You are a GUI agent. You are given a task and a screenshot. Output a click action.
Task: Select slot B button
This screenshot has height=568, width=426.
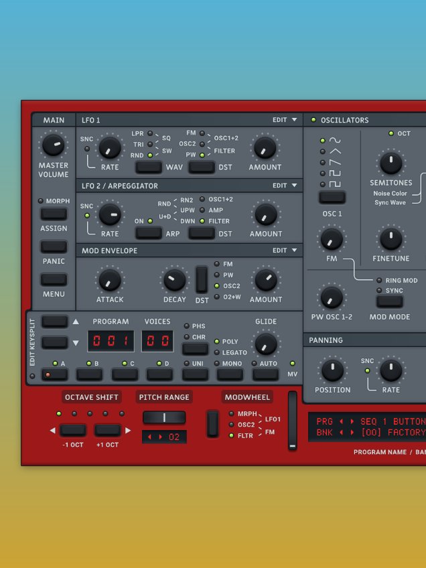pyautogui.click(x=90, y=374)
